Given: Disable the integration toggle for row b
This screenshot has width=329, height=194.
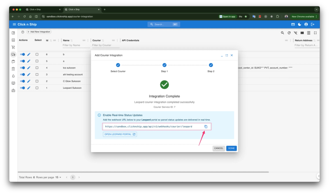Looking at the screenshot, I should point(23,54).
